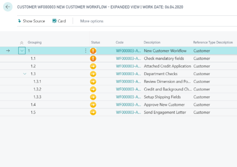Click warning status icon for Check mandatory fields
Viewport: 237px width, 167px height.
pos(93,58)
